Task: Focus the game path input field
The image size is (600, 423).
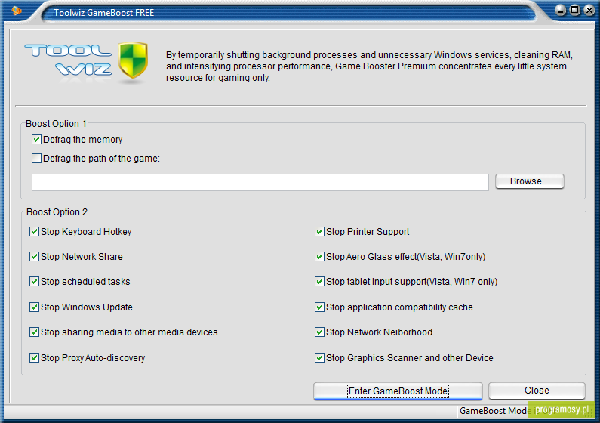Action: coord(260,182)
